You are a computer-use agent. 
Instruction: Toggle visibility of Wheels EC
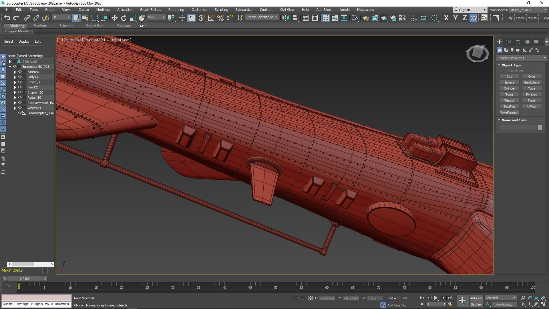click(20, 108)
